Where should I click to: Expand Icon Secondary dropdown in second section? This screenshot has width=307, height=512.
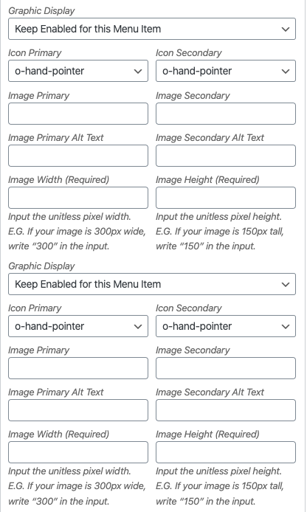(226, 326)
